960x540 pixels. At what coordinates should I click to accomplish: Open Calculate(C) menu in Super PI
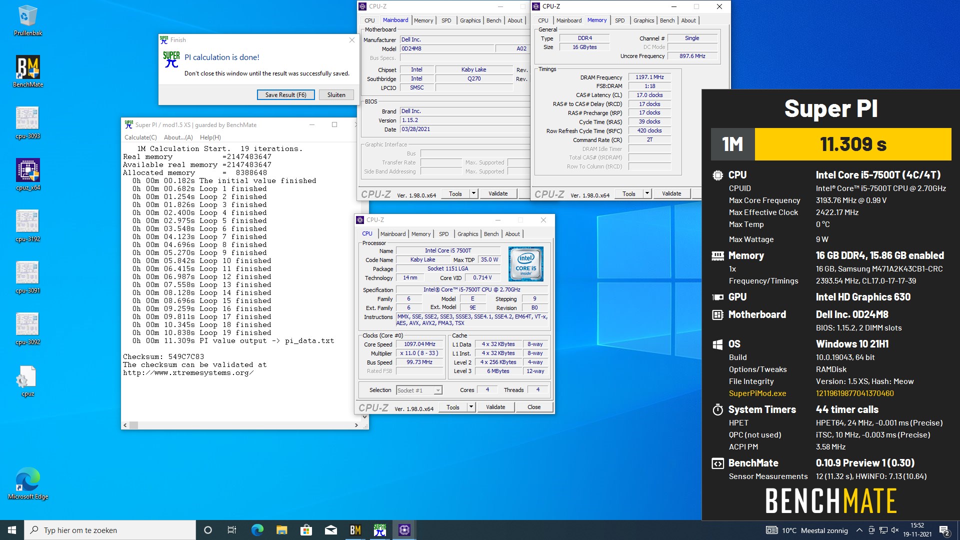click(x=140, y=137)
